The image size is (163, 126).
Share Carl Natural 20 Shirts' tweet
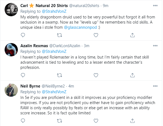pyautogui.click(x=133, y=35)
